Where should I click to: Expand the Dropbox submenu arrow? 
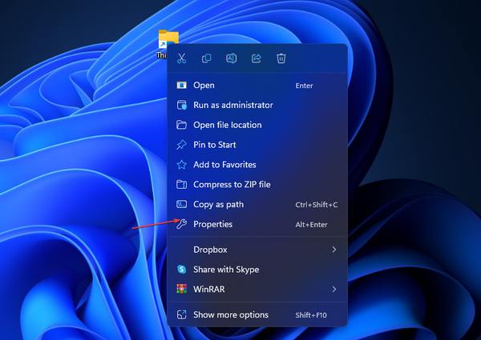coord(334,250)
